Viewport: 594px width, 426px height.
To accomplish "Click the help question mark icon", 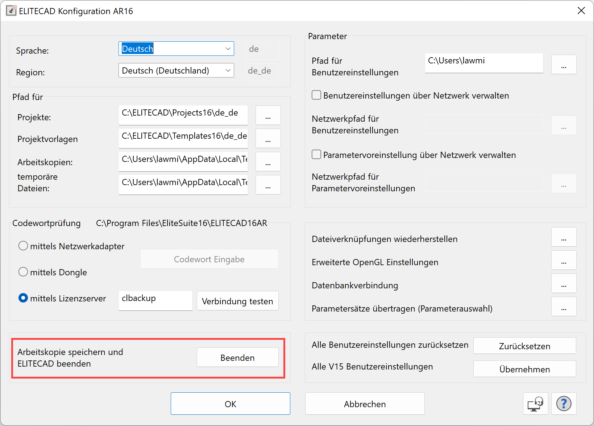I will click(x=564, y=404).
